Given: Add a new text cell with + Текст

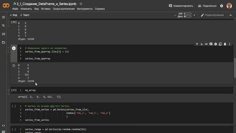Looking at the screenshot, I should (x=25, y=15).
